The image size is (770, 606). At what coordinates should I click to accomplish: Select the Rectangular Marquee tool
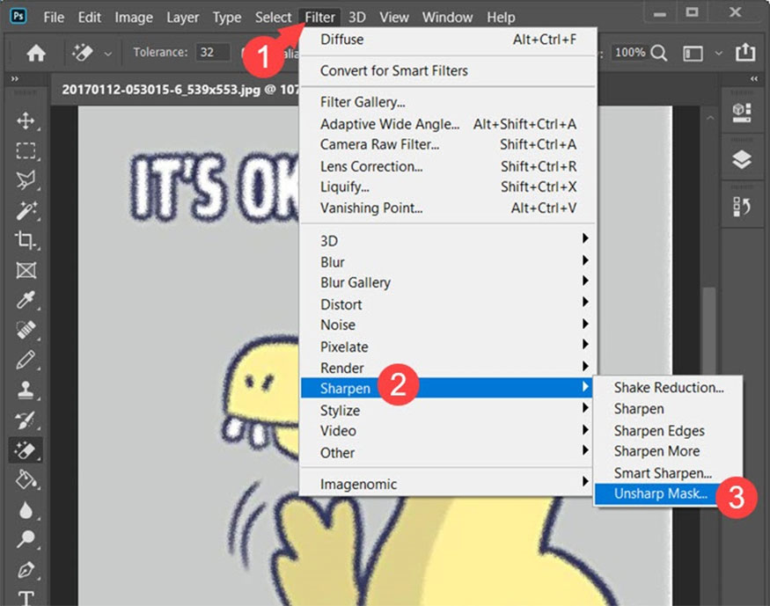[24, 151]
